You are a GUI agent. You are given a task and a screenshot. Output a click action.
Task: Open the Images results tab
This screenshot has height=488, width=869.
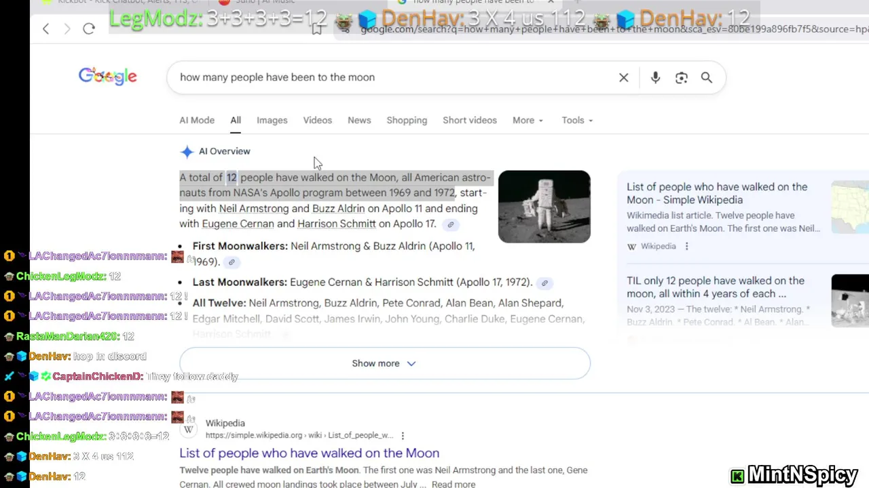pyautogui.click(x=272, y=120)
